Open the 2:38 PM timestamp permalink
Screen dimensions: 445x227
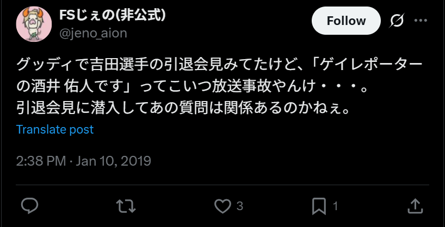coord(41,161)
